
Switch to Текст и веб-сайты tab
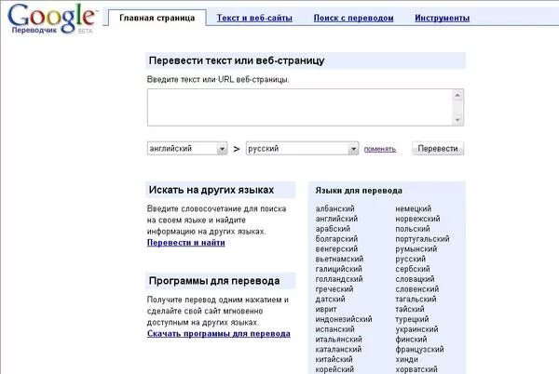(254, 18)
